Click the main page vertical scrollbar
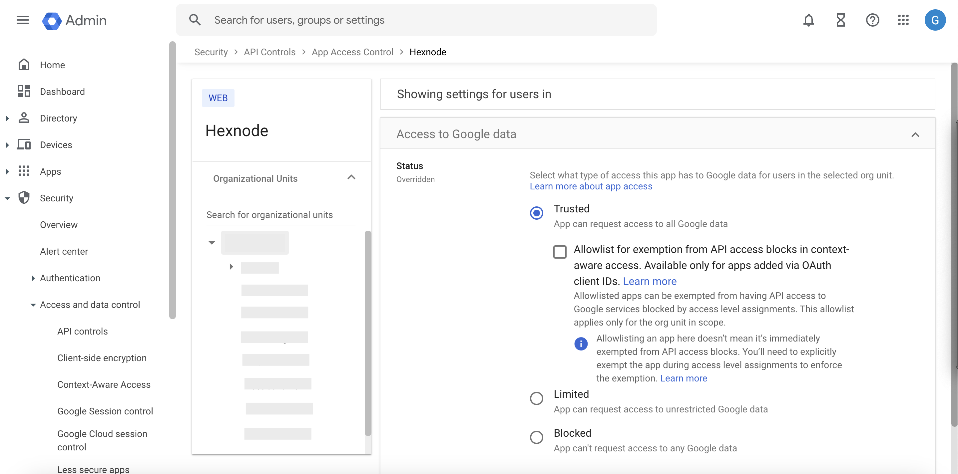Screen dimensions: 958x474 click(954, 245)
